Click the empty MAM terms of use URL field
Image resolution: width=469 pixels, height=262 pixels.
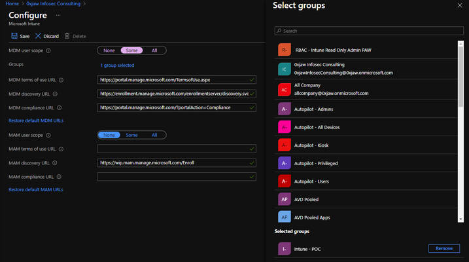[x=177, y=149]
